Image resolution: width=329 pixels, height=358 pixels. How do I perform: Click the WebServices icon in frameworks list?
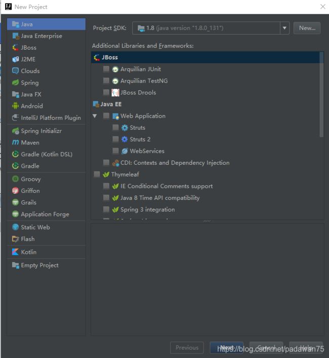(x=125, y=151)
